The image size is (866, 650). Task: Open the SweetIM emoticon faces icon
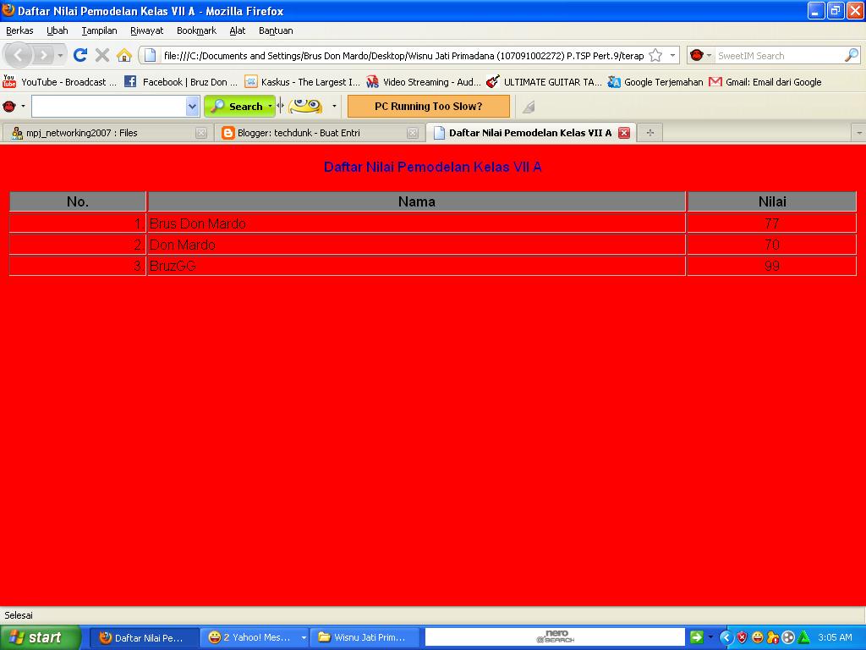pos(305,106)
